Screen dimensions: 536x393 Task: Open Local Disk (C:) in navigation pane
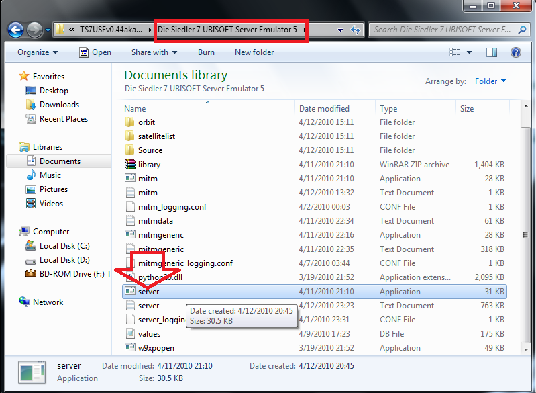64,246
